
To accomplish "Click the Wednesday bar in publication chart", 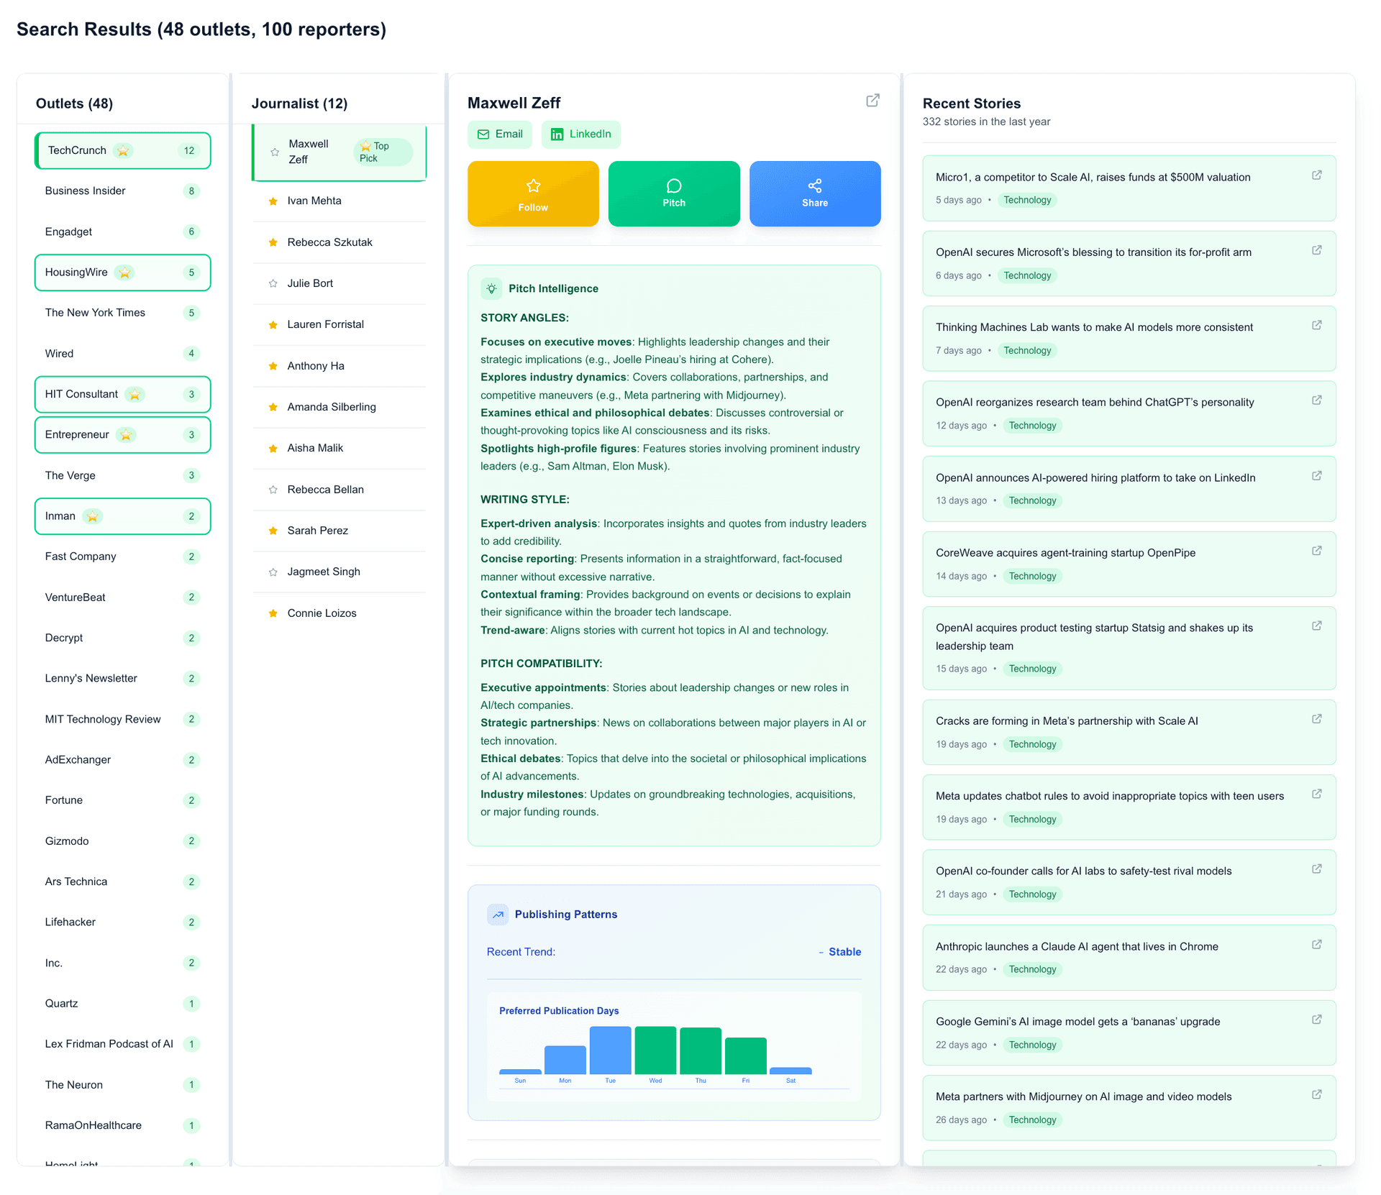I will (655, 1050).
